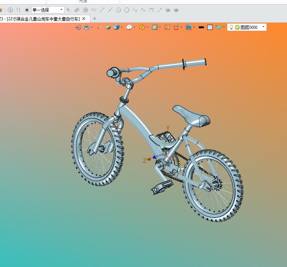Viewport: 287px width, 267px height.
Task: Click the clock-style cursor icon in toolbar
Action: pos(10,10)
